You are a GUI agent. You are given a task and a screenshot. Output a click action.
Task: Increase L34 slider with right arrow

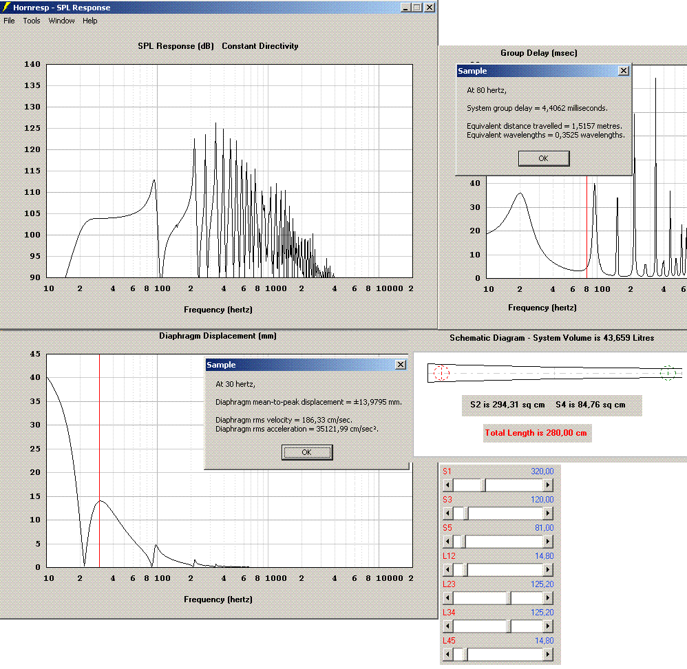[548, 626]
